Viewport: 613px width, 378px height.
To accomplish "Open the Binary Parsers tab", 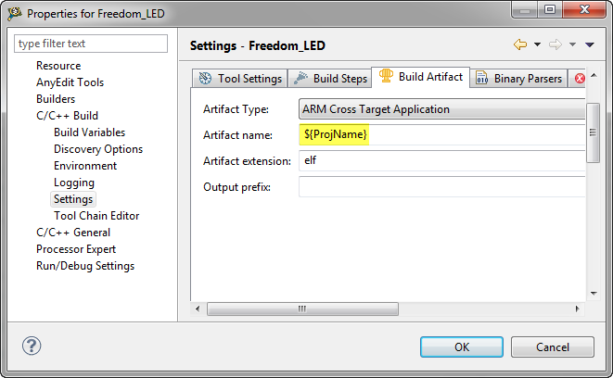I will [x=518, y=79].
